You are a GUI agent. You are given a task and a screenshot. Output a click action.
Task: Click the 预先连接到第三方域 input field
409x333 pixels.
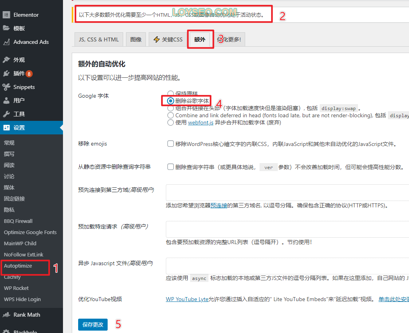tap(287, 193)
